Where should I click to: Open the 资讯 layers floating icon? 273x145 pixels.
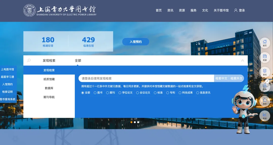[265, 72]
